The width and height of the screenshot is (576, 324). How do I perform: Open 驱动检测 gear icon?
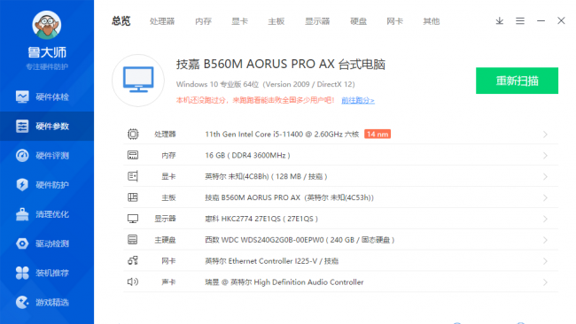(22, 243)
